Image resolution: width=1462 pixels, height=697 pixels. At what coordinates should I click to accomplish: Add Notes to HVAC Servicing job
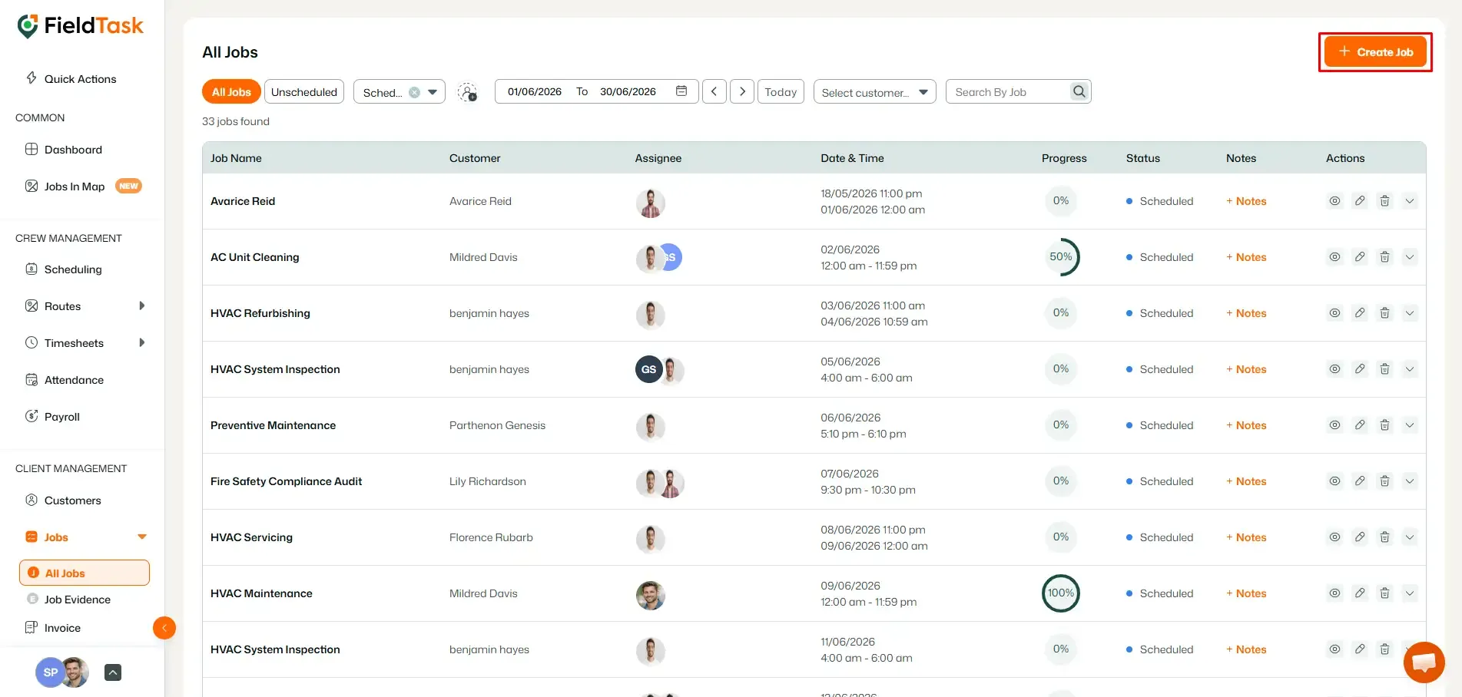point(1246,537)
